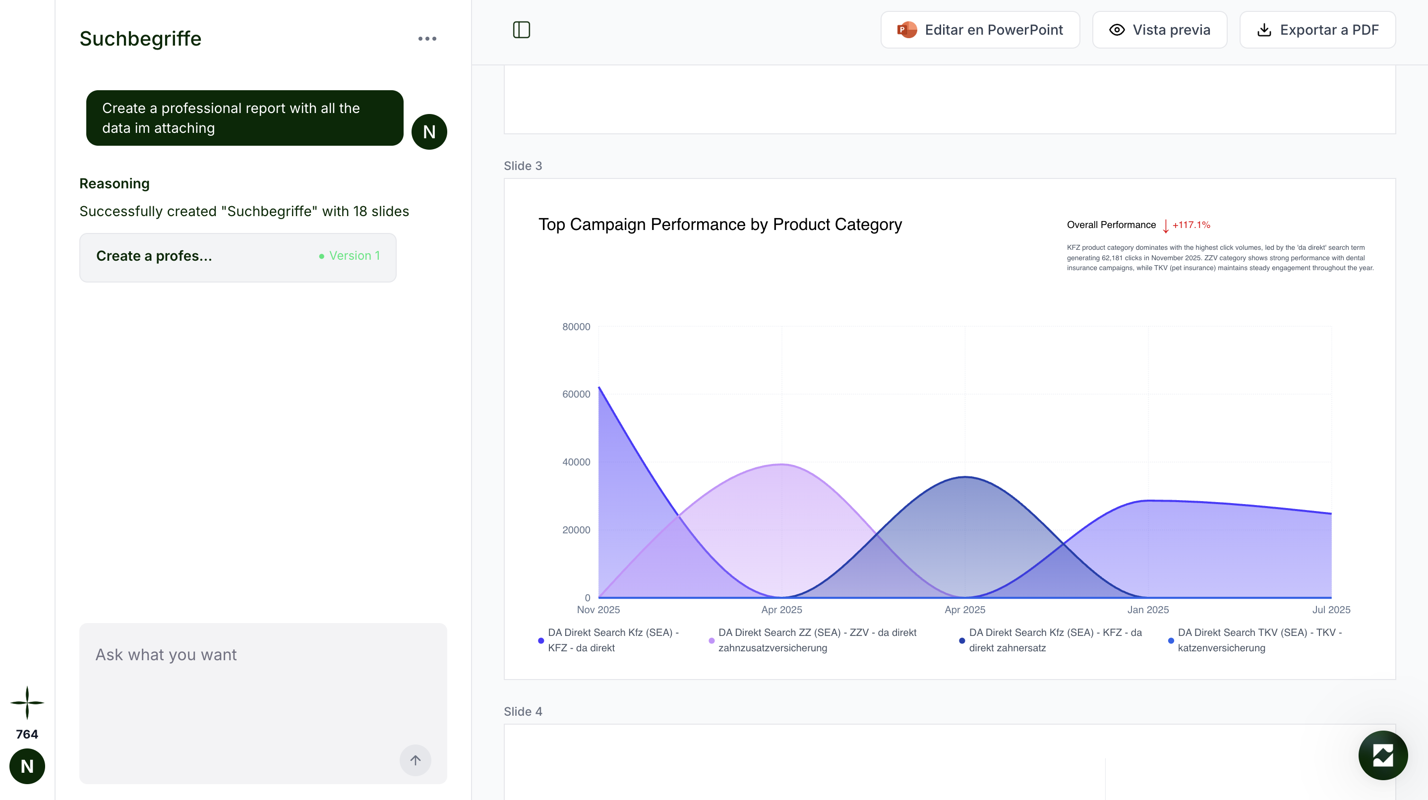
Task: Expand the Reasoning section
Action: (114, 183)
